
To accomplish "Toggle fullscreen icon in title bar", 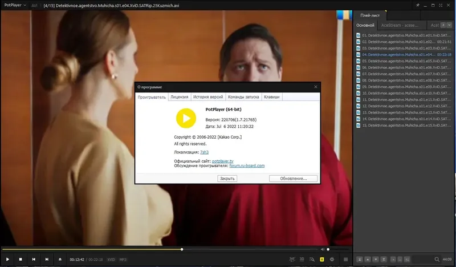I will point(441,5).
